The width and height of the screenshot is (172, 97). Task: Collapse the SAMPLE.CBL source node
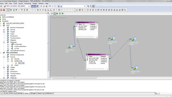[8, 61]
